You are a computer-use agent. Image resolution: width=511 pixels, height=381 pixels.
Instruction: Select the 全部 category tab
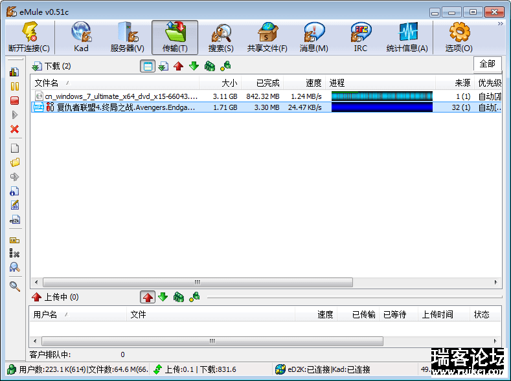tap(488, 64)
